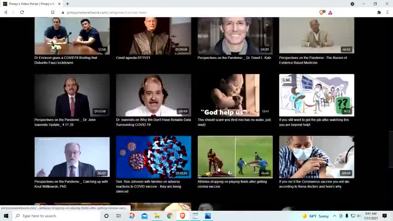Click title This should scare you
Screen dimensions: 393x221
point(234,122)
